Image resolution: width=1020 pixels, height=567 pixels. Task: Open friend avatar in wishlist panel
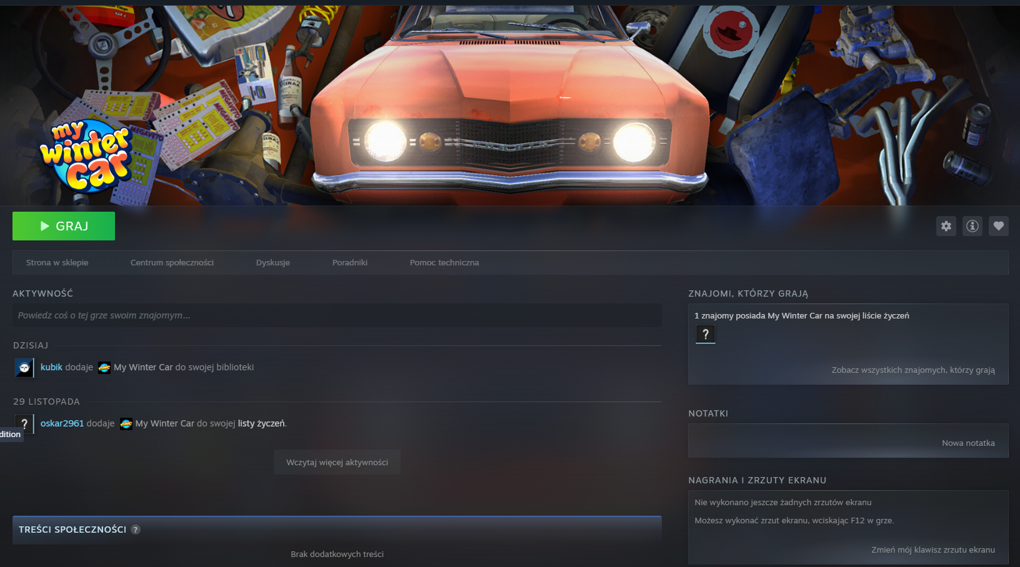(x=706, y=335)
